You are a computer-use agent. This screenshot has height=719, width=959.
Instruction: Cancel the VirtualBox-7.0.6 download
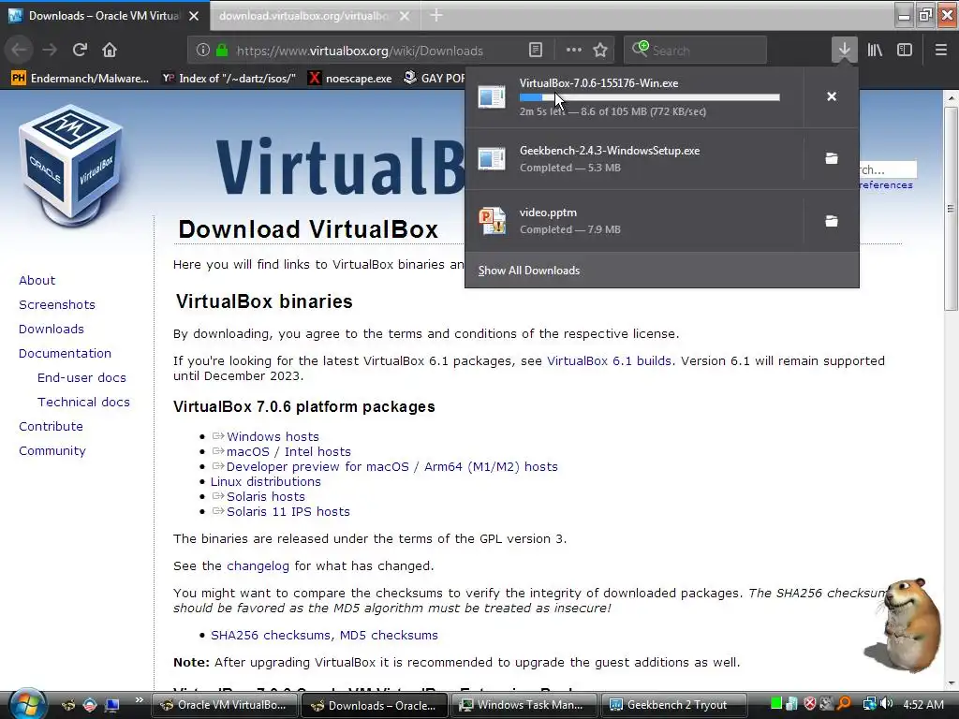(832, 96)
